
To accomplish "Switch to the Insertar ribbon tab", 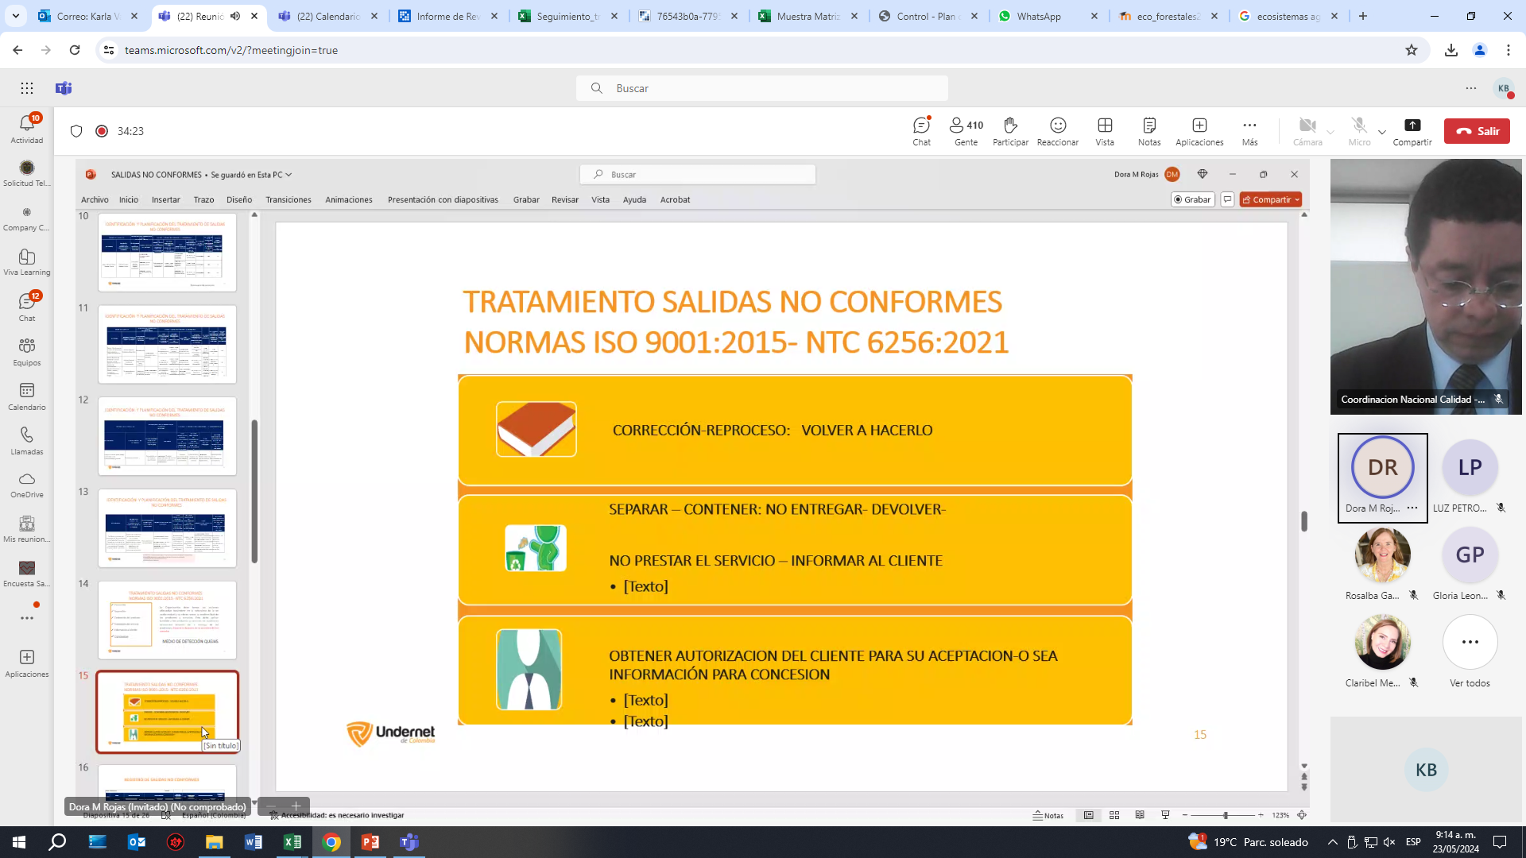I will (x=166, y=199).
